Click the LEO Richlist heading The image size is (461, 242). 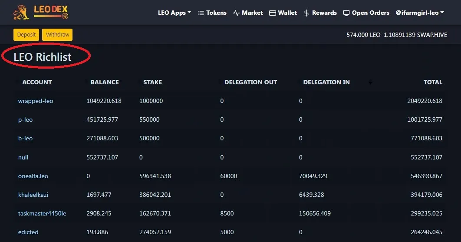tap(43, 57)
